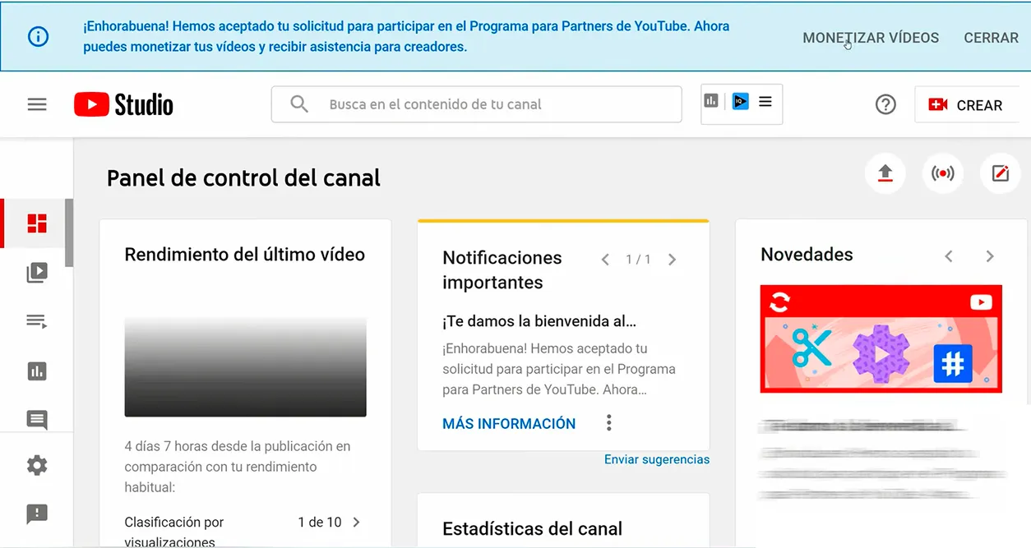Viewport: 1031px width, 548px height.
Task: Open the help question mark icon
Action: coord(885,104)
